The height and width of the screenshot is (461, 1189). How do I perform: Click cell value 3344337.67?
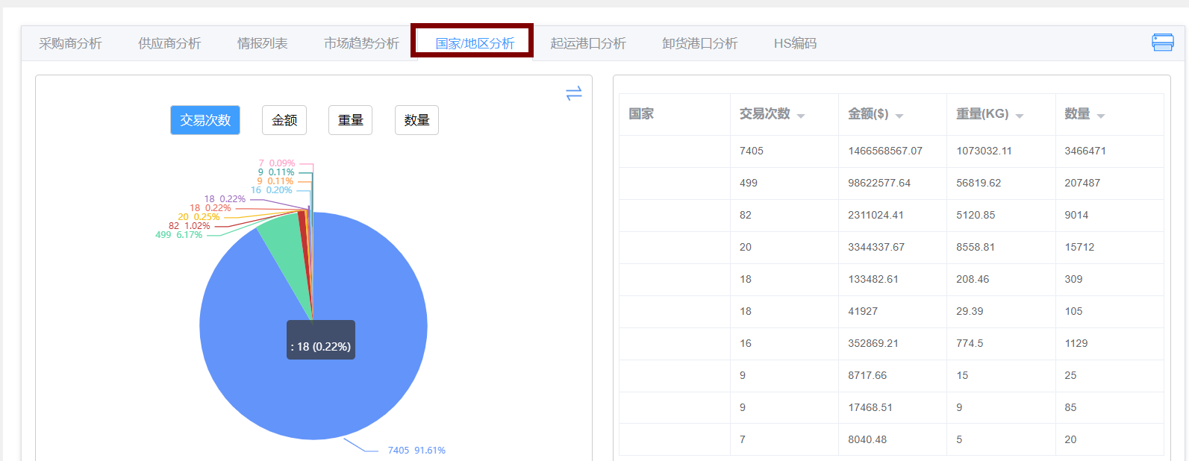pos(876,247)
